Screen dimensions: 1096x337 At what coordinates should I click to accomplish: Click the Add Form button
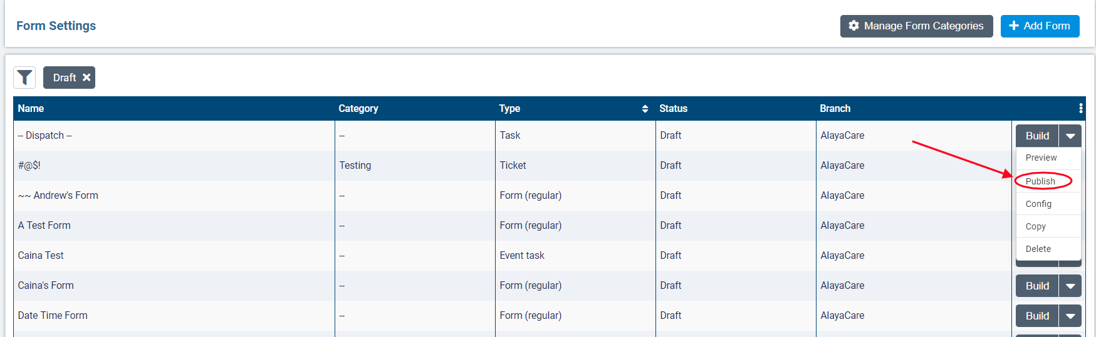tap(1040, 26)
